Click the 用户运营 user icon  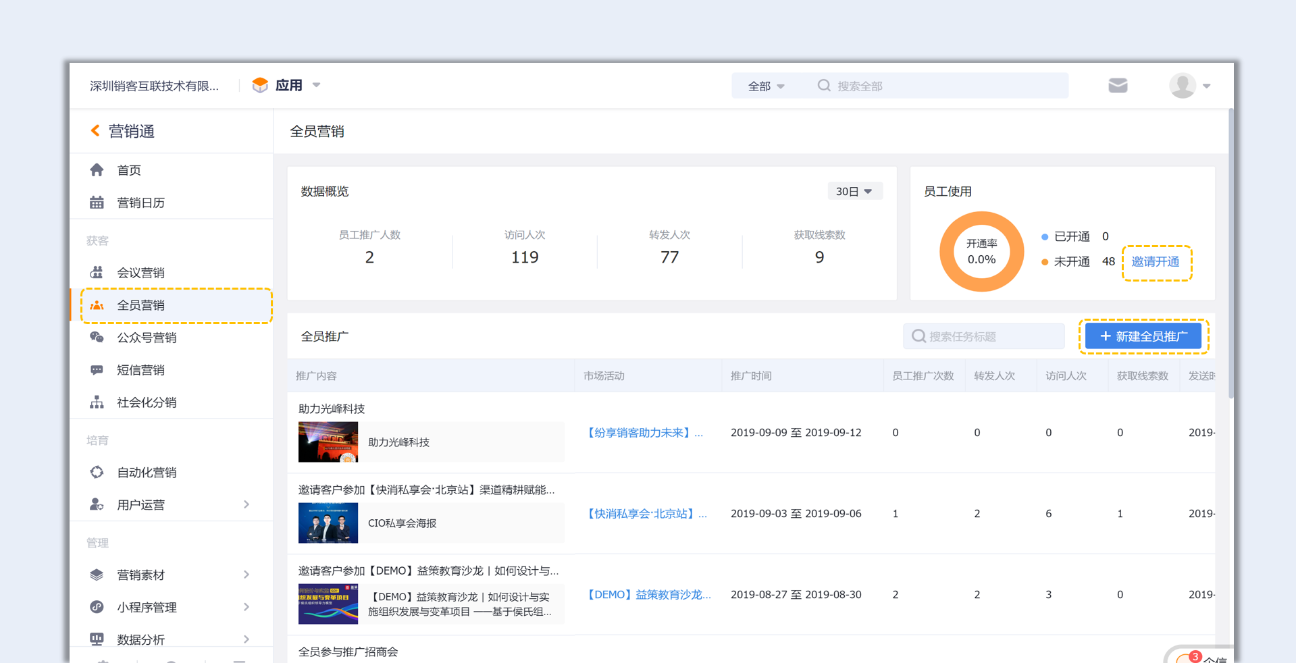pyautogui.click(x=97, y=504)
